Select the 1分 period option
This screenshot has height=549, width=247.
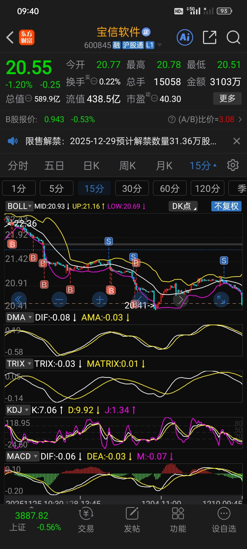coord(19,188)
